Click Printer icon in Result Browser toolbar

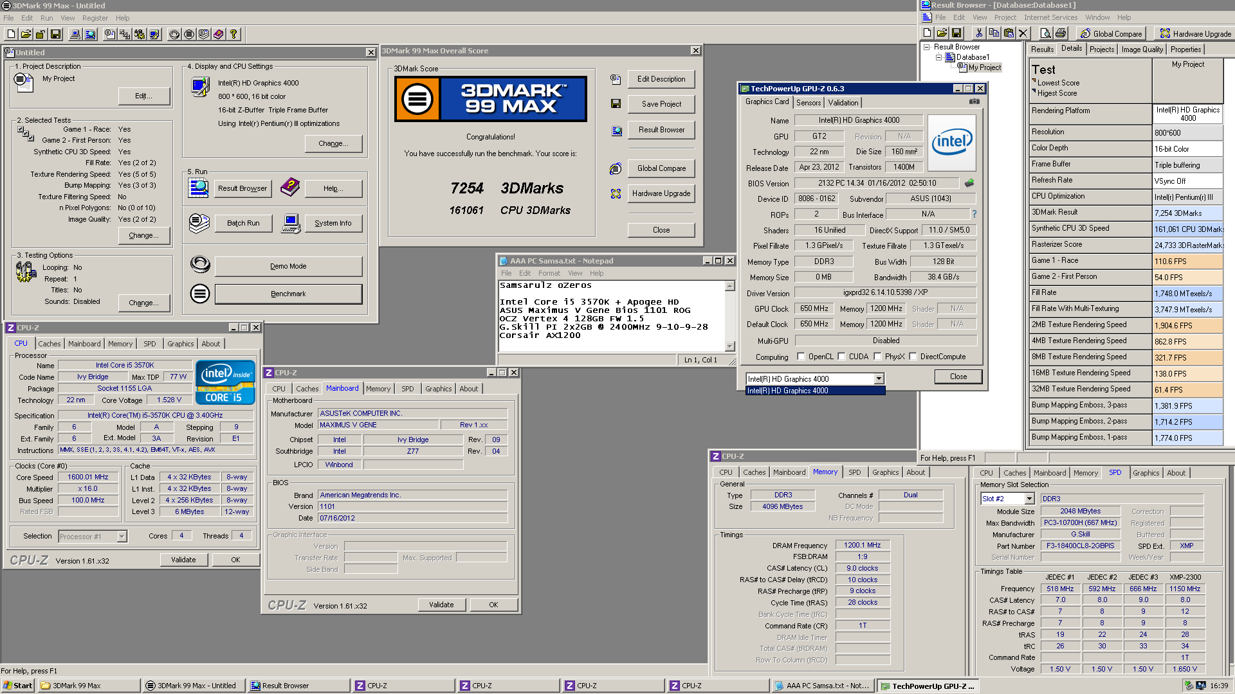[x=1061, y=33]
